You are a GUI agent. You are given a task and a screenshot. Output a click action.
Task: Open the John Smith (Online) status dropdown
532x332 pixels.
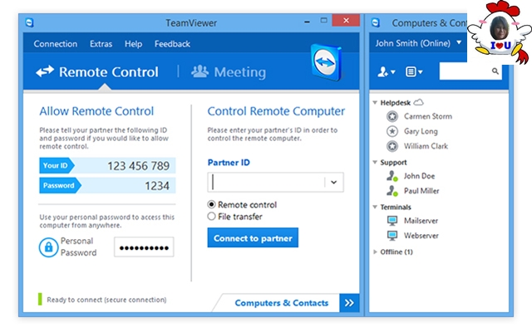(x=459, y=42)
